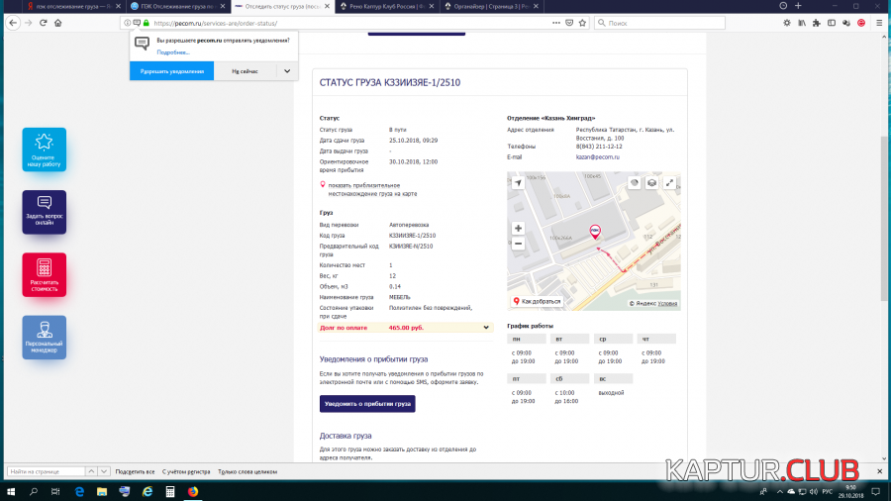Save page to Pocket
This screenshot has width=891, height=501.
point(569,23)
